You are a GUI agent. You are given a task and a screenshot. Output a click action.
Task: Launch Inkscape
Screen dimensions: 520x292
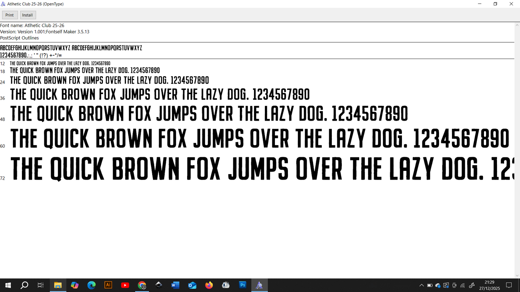[158, 285]
